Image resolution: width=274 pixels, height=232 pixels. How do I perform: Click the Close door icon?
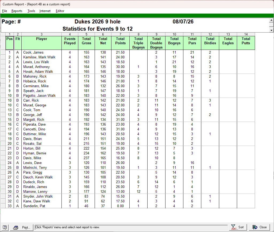[x=254, y=227]
